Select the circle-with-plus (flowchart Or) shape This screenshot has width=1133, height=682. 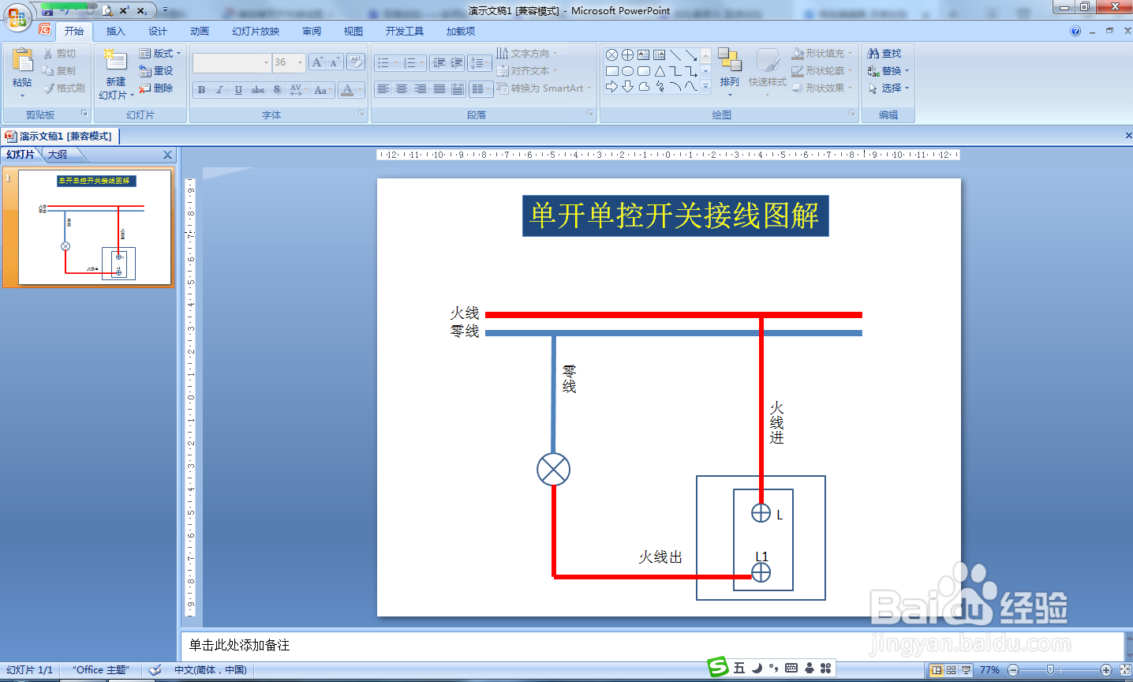(x=627, y=54)
